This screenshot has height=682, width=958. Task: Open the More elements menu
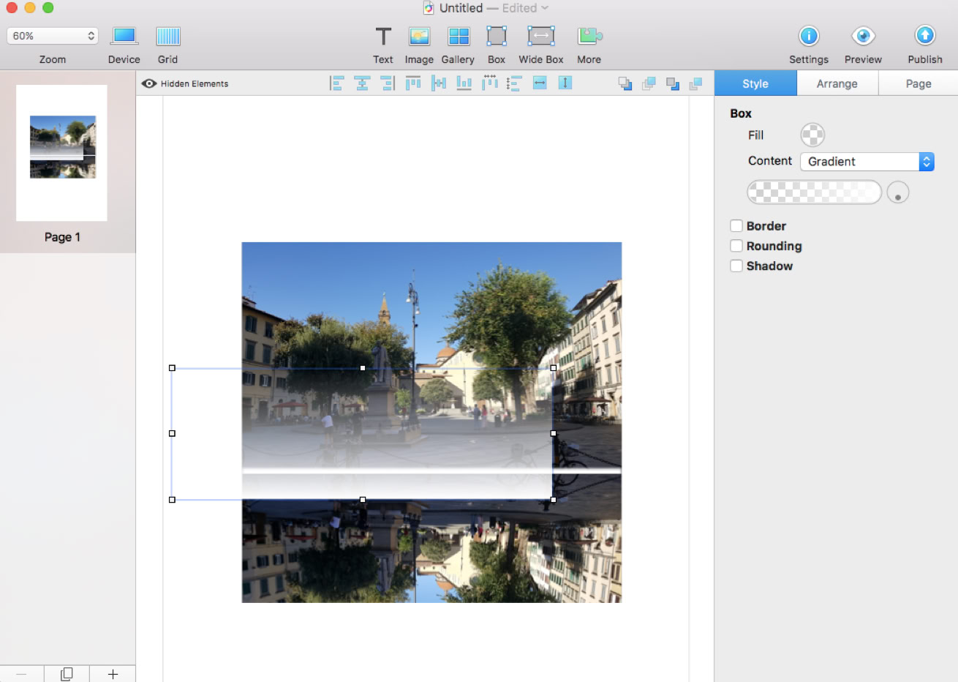[589, 37]
